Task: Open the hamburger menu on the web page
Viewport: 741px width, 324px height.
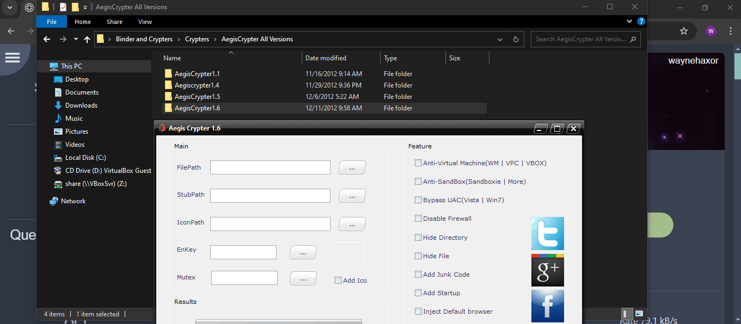Action: tap(13, 58)
